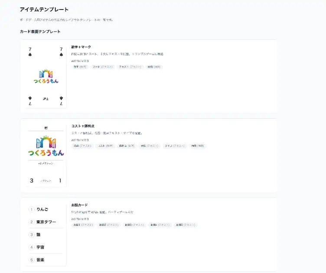Click the つくろうもん logo in the 村 card

(46, 146)
